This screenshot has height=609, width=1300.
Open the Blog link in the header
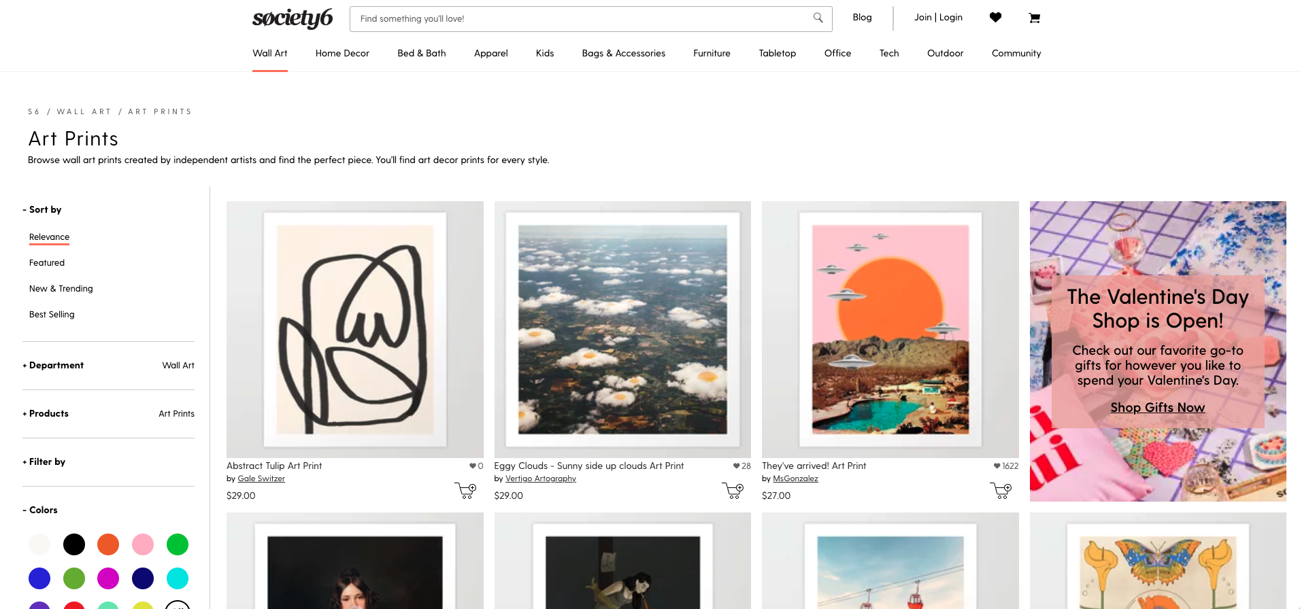coord(862,18)
